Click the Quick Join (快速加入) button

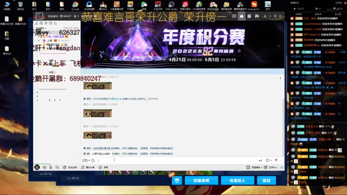[x=237, y=180]
